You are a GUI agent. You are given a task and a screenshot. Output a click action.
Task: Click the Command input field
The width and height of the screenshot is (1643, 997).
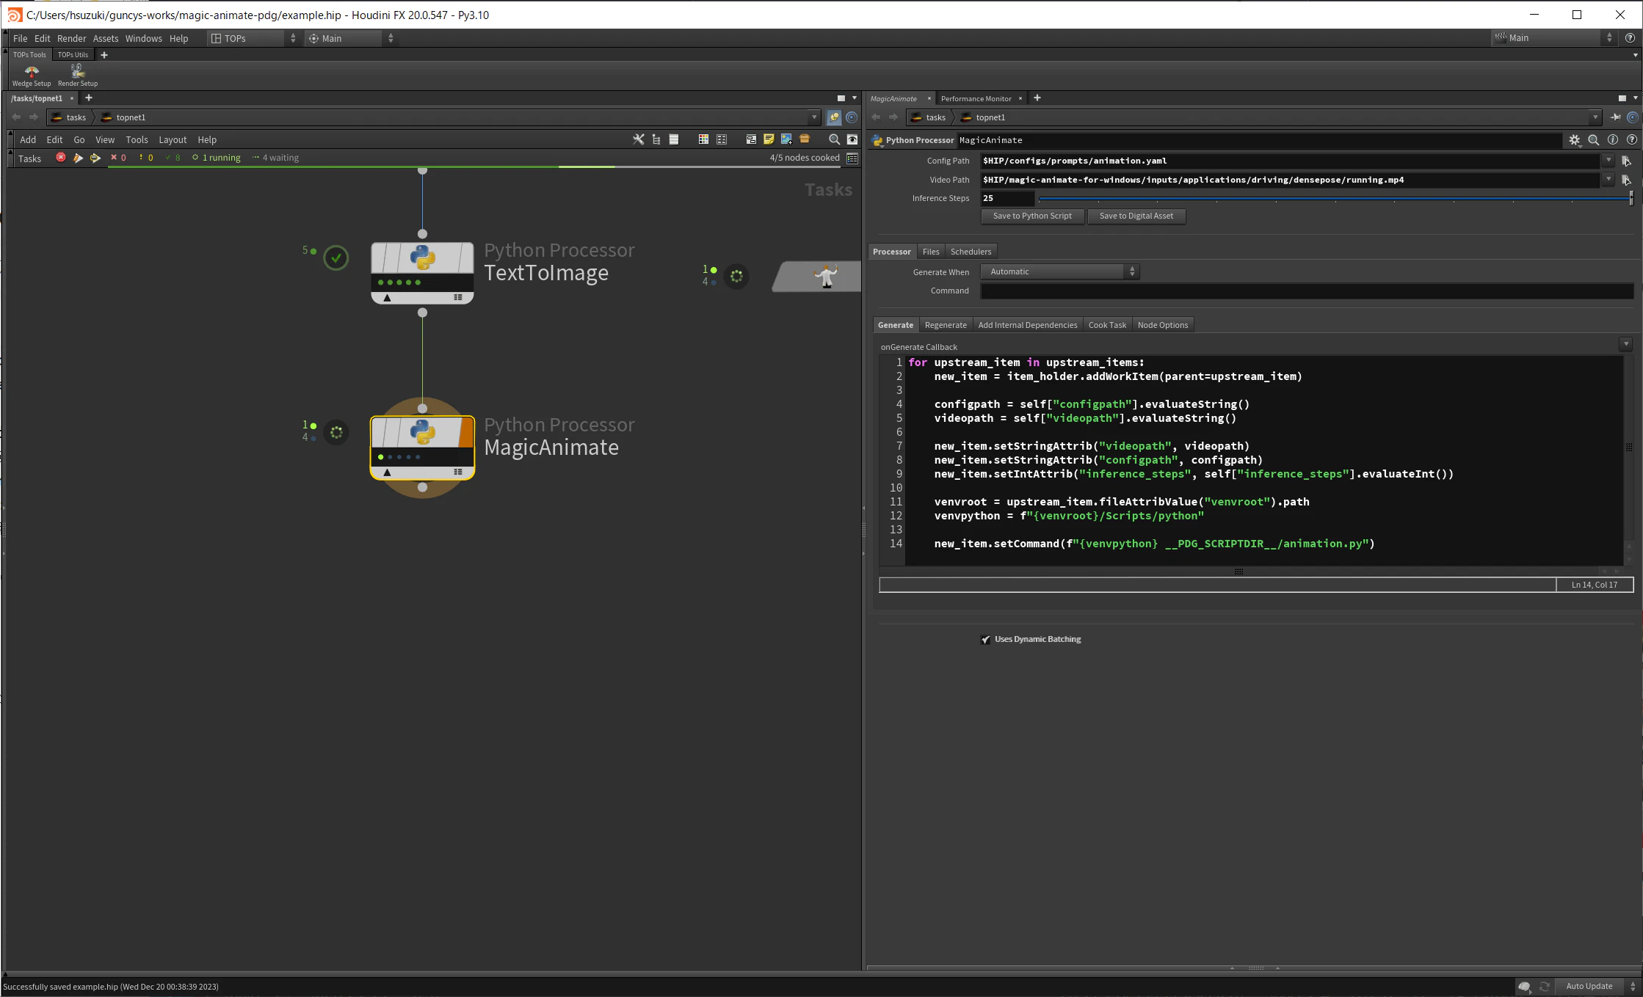pyautogui.click(x=1307, y=291)
